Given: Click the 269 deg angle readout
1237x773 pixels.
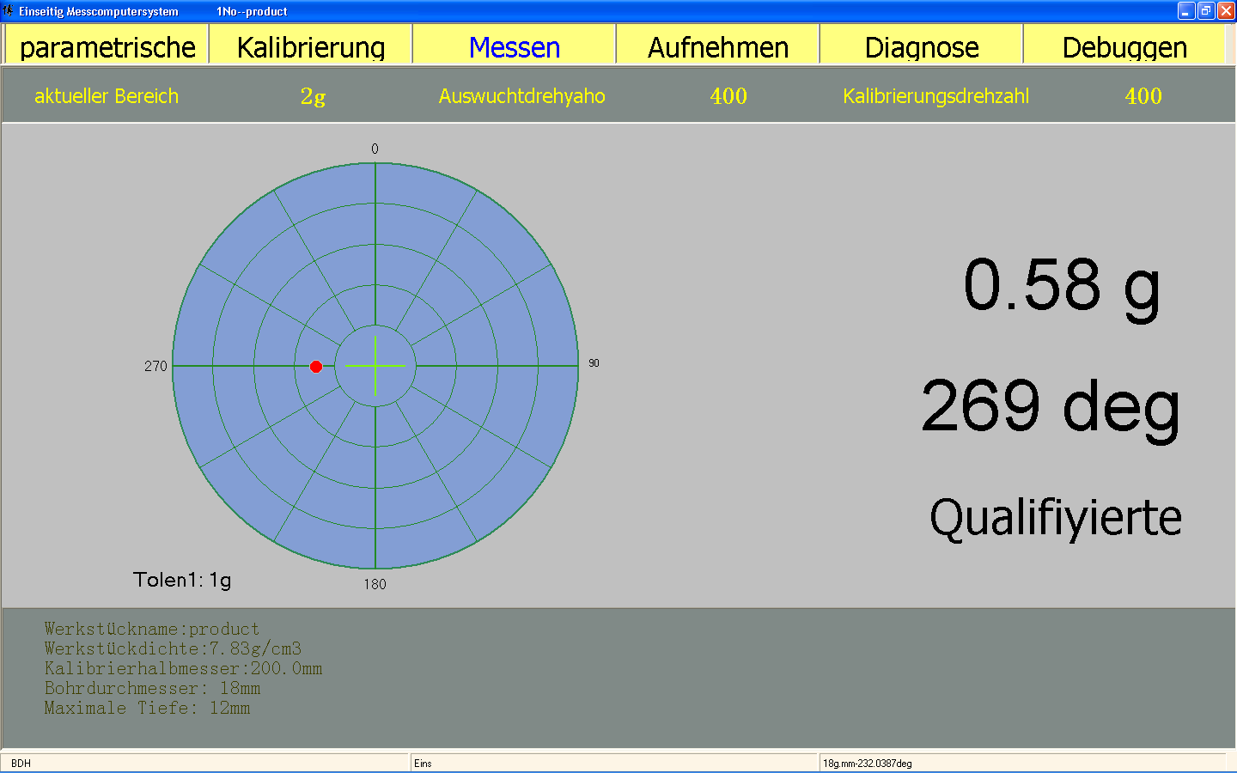Looking at the screenshot, I should point(1051,406).
